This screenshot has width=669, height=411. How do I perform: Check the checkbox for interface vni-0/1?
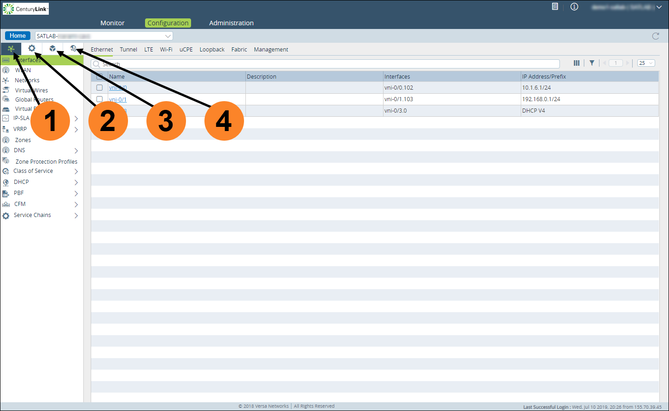tap(99, 99)
